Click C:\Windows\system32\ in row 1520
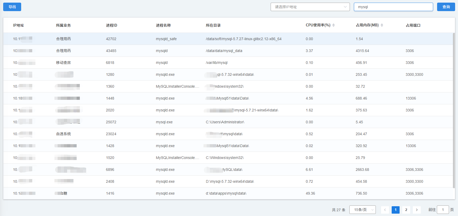The width and height of the screenshot is (458, 216). [225, 158]
